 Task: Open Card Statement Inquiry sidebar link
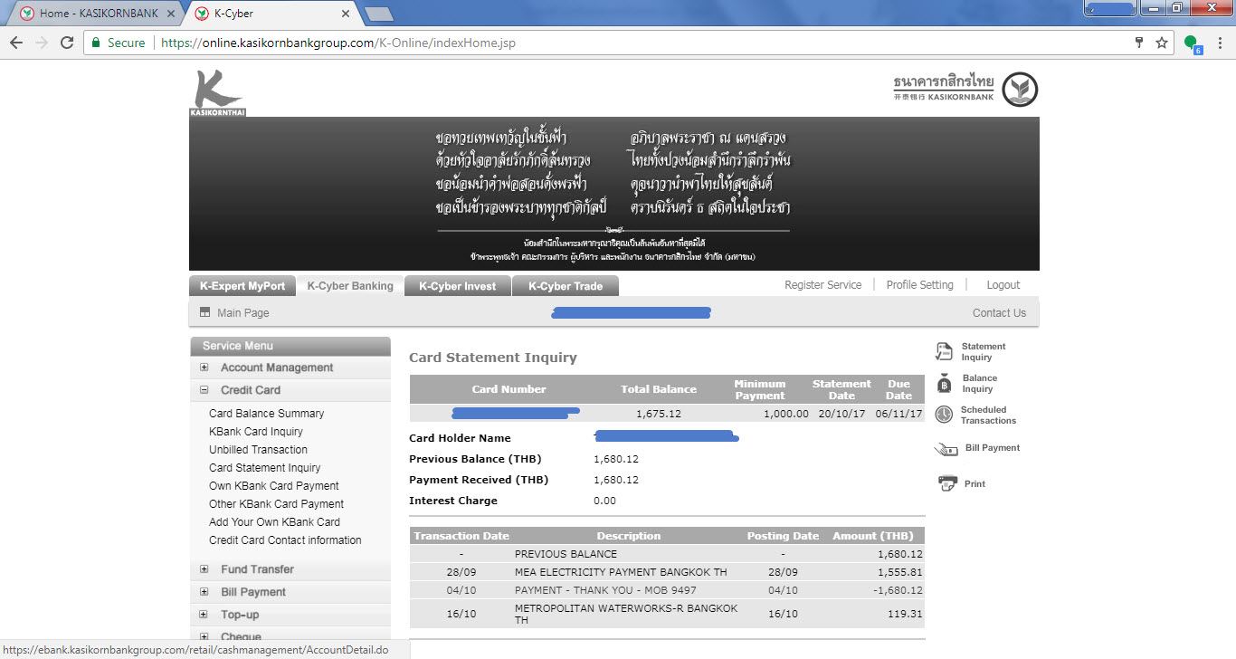264,468
